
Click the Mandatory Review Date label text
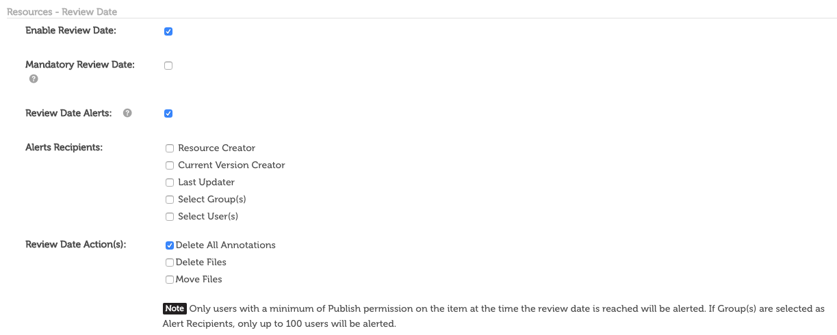point(80,65)
